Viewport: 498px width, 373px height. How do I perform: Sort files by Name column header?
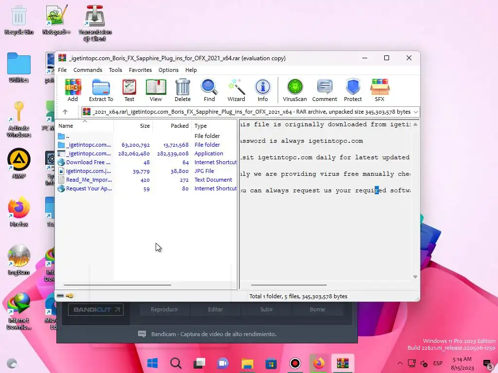tap(85, 126)
